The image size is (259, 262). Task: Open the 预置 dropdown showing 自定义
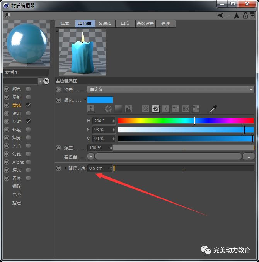click(x=170, y=90)
